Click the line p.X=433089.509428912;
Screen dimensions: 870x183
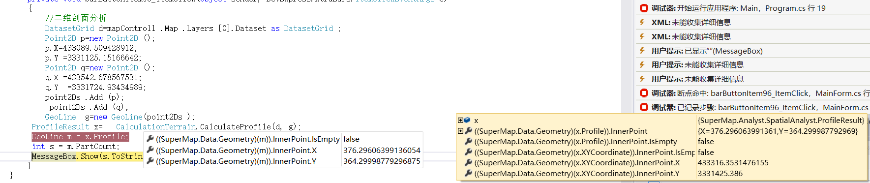tap(91, 48)
